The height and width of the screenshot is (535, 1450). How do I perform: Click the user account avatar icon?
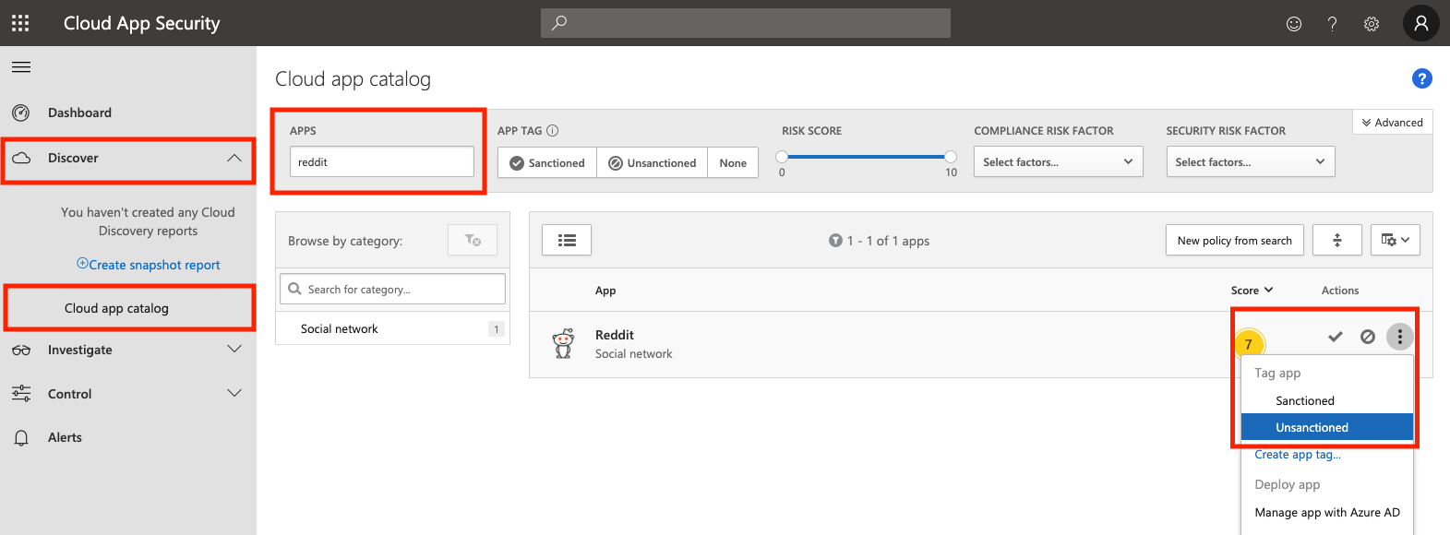(1420, 23)
